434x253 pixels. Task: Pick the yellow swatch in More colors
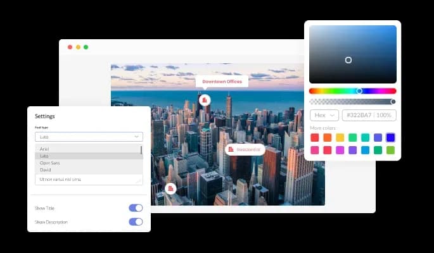[x=340, y=137]
